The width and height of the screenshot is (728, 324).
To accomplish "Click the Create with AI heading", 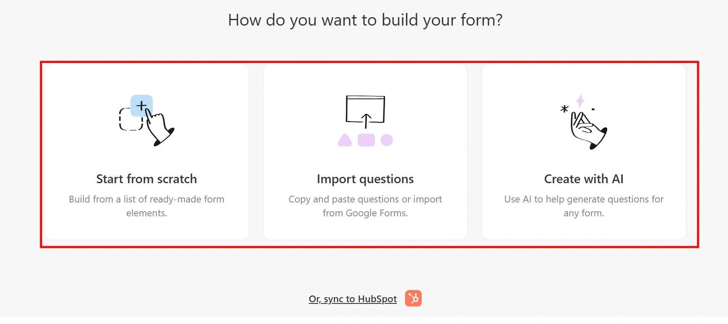I will point(583,179).
